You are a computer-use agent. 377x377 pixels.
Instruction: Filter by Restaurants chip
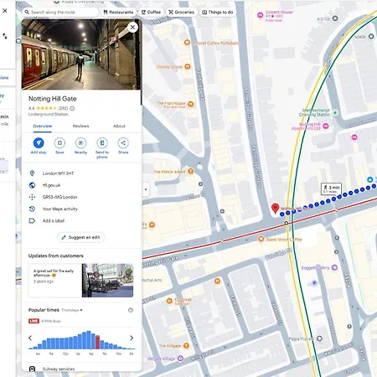118,12
